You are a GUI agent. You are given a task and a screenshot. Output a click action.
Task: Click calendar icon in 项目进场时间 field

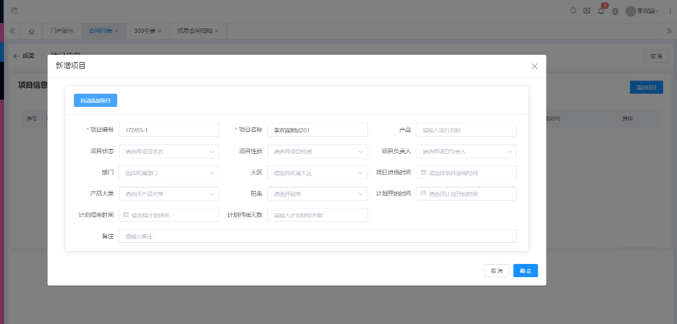coord(423,172)
